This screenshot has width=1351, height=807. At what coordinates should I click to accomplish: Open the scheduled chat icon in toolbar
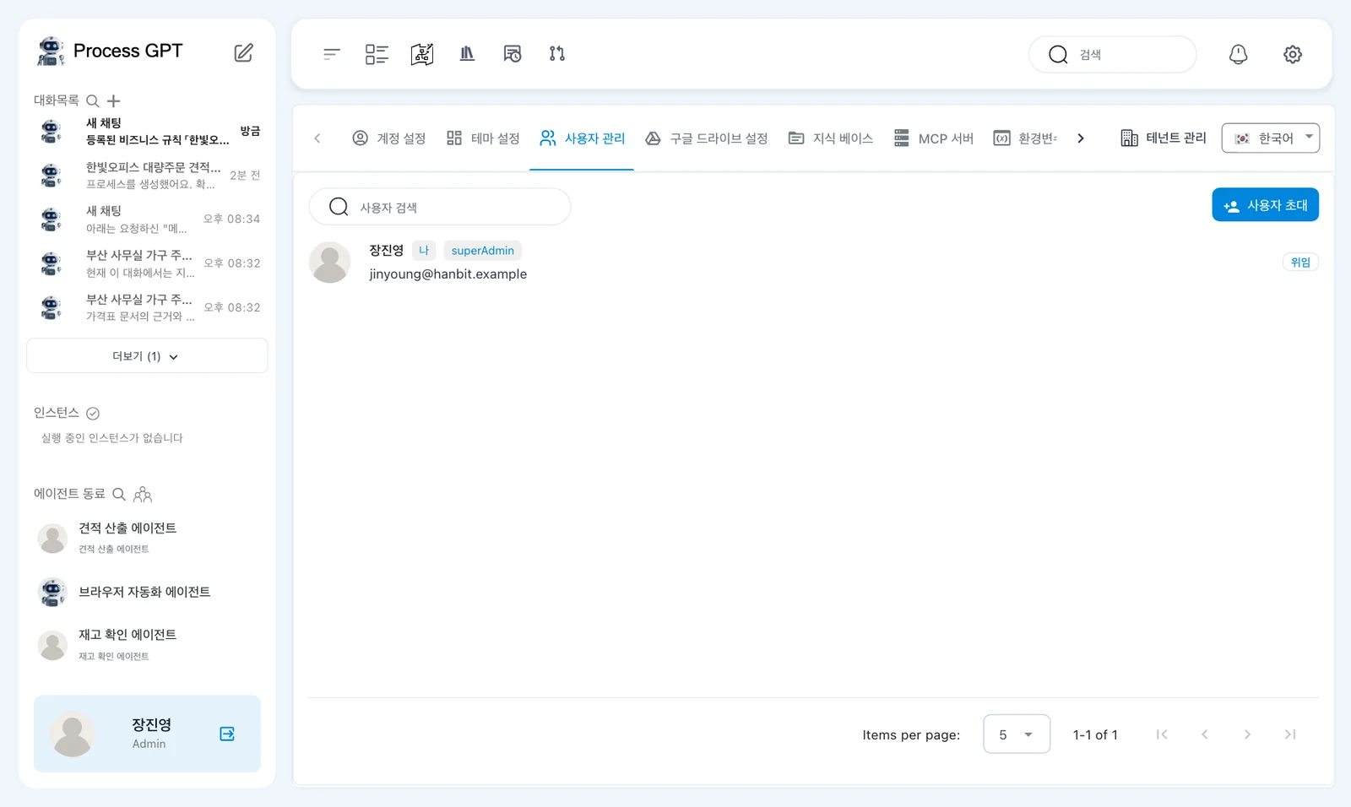(513, 54)
